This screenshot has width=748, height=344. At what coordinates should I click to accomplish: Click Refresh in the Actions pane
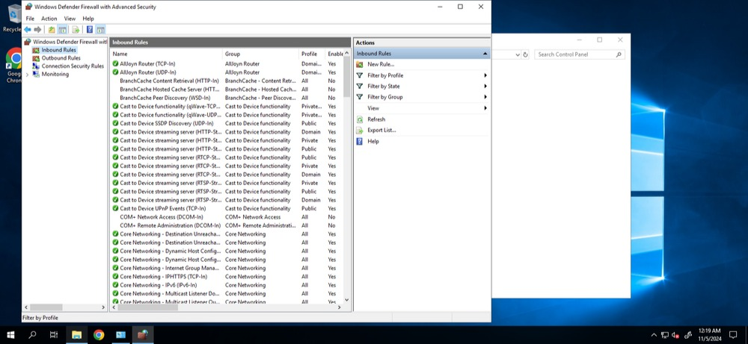(376, 119)
